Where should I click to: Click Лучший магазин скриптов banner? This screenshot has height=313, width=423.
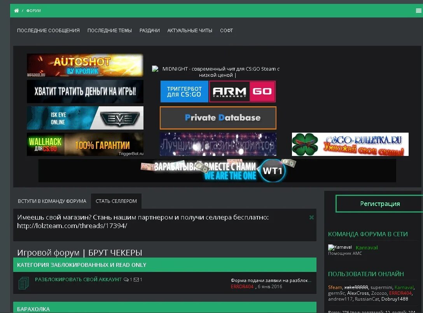pyautogui.click(x=218, y=144)
